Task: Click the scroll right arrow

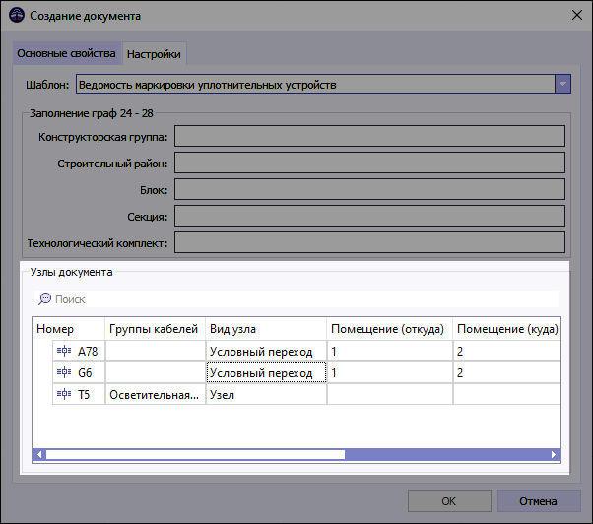Action: tap(554, 454)
